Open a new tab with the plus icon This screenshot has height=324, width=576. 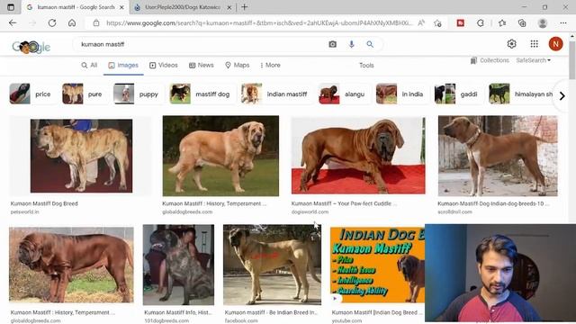[x=244, y=7]
